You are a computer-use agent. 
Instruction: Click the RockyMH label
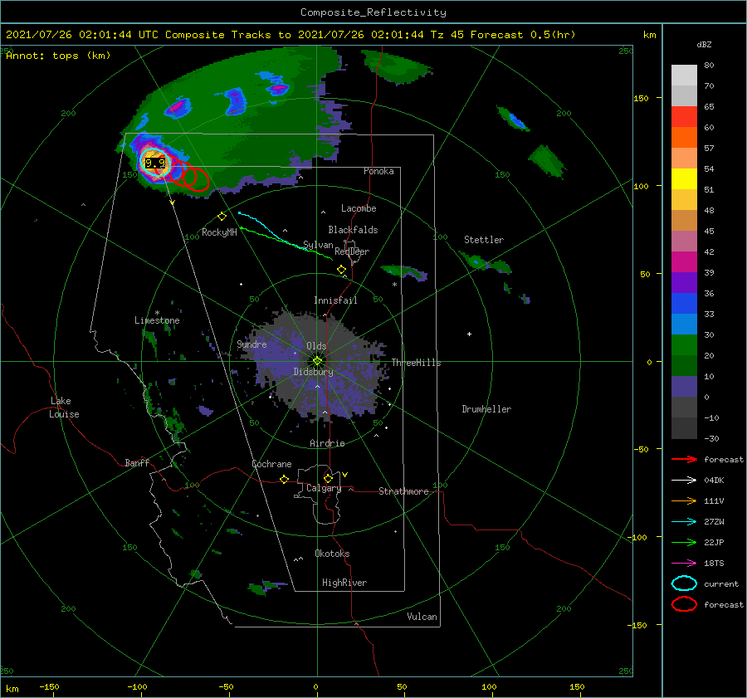[x=219, y=232]
